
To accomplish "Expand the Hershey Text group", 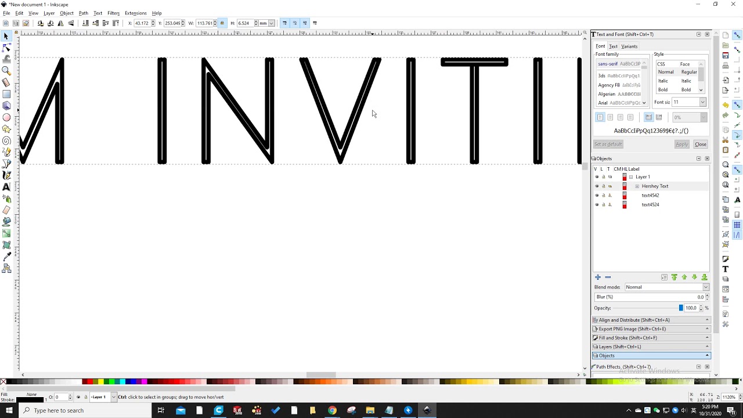I will pyautogui.click(x=637, y=186).
